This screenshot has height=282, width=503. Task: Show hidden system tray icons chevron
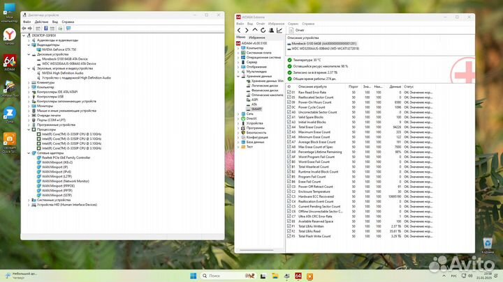444,276
